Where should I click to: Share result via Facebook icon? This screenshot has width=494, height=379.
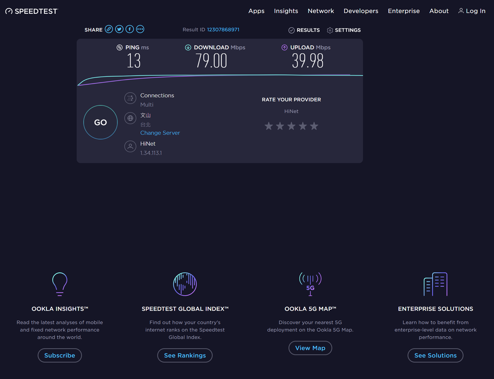[130, 29]
